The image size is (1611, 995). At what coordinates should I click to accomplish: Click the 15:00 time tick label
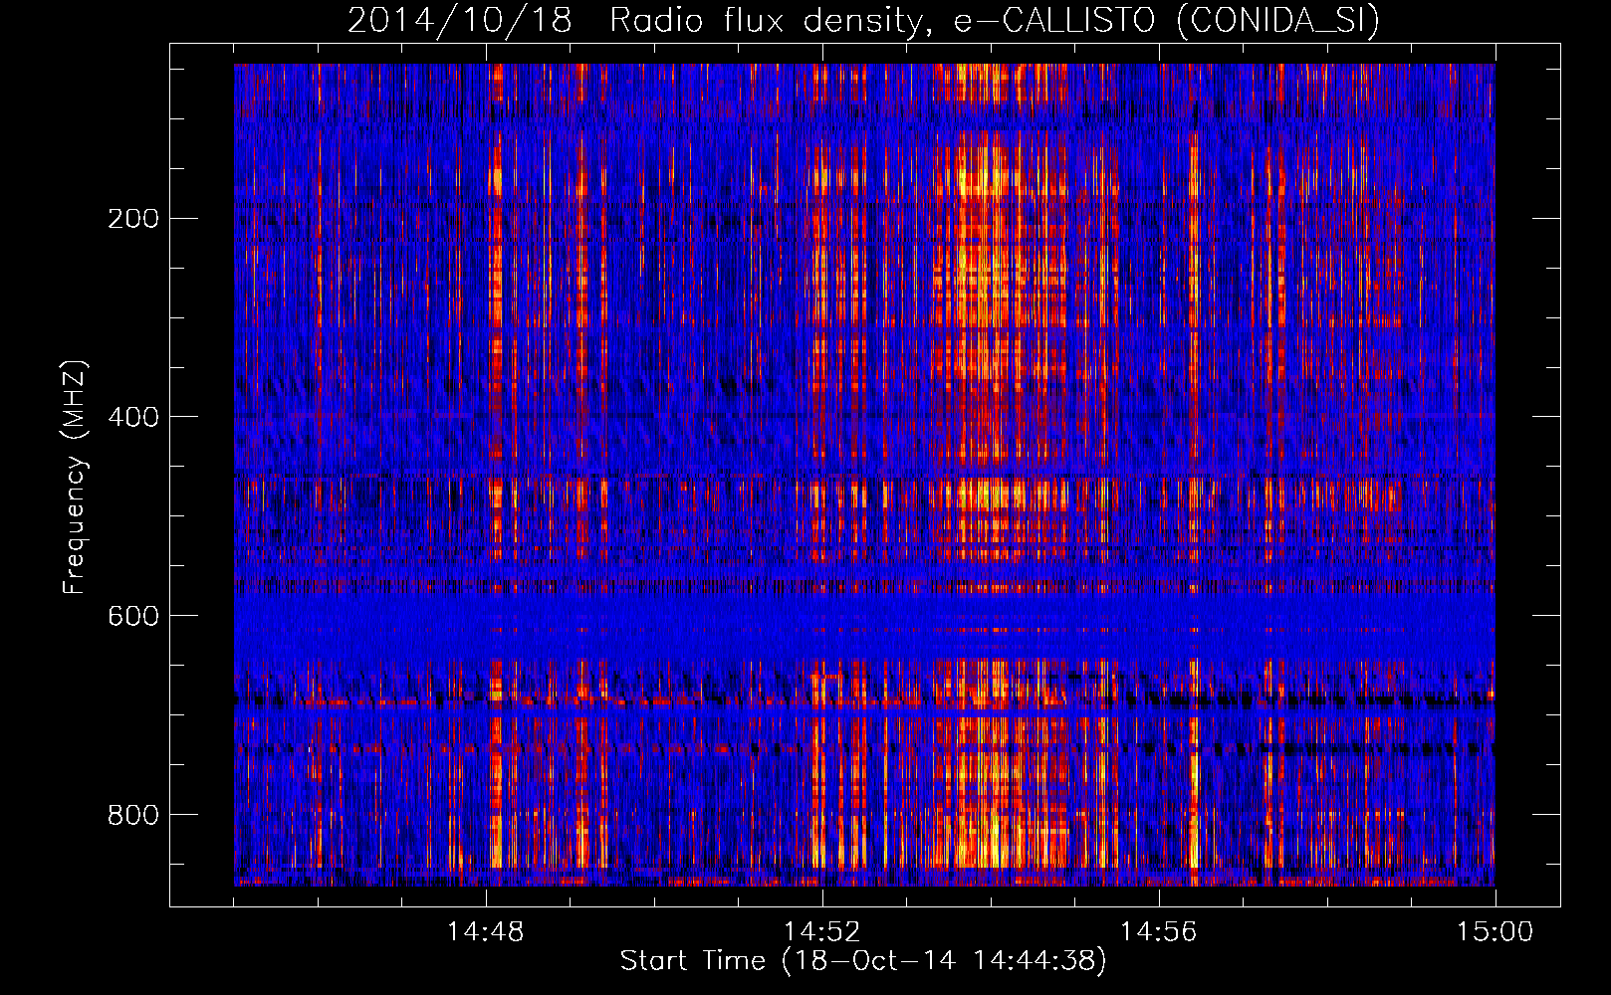click(x=1495, y=932)
